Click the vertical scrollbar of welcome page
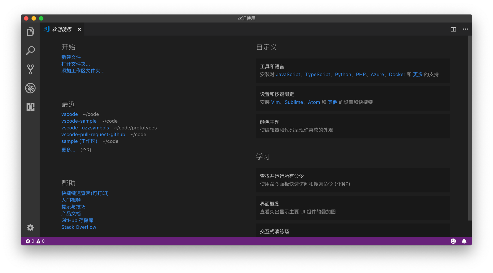Viewport: 493px width, 273px height. 470,128
